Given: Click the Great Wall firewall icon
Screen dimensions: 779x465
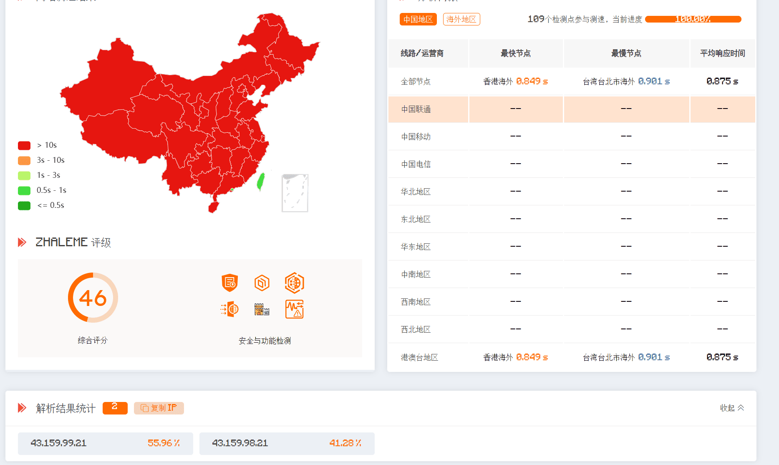Looking at the screenshot, I should click(262, 309).
